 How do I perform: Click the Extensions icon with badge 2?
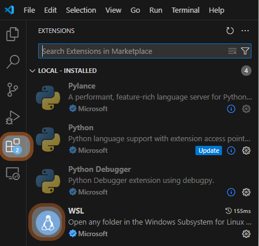pos(13,146)
